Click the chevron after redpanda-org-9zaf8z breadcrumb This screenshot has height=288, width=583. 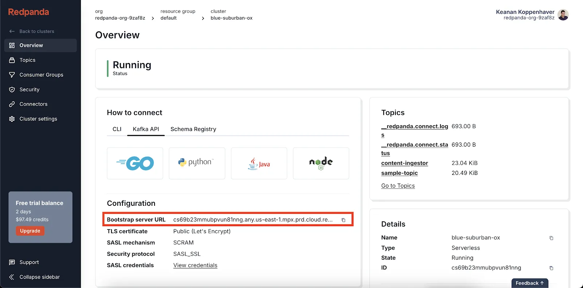(x=153, y=18)
